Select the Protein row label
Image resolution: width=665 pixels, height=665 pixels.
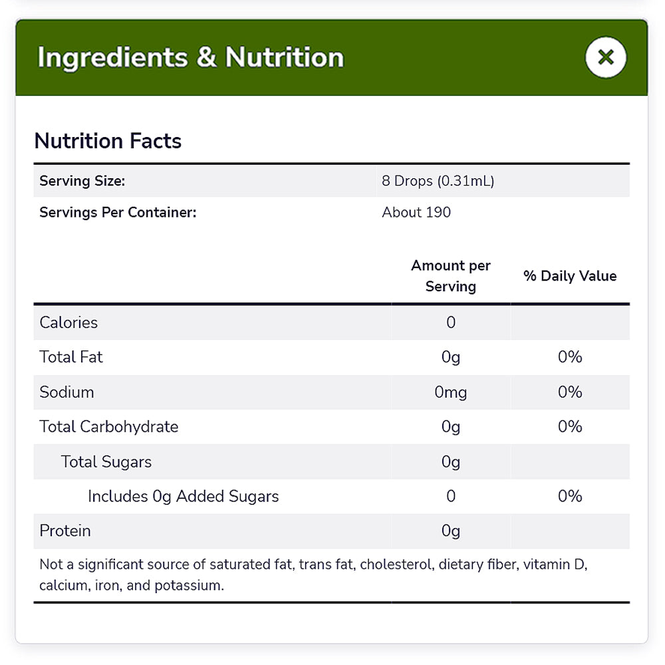(65, 531)
